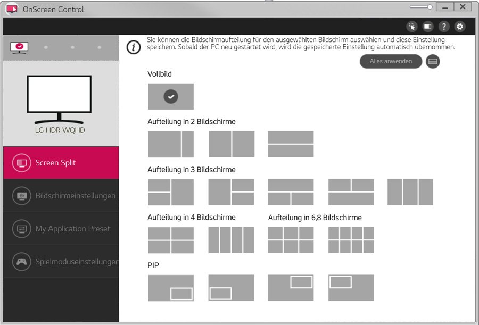
Task: Open help with the question mark icon
Action: pos(444,27)
